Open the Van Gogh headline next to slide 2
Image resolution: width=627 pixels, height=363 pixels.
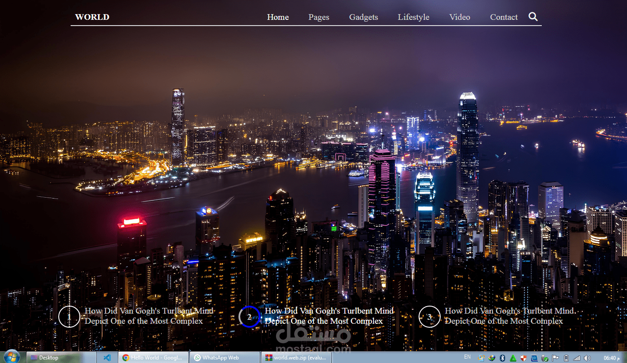point(329,316)
